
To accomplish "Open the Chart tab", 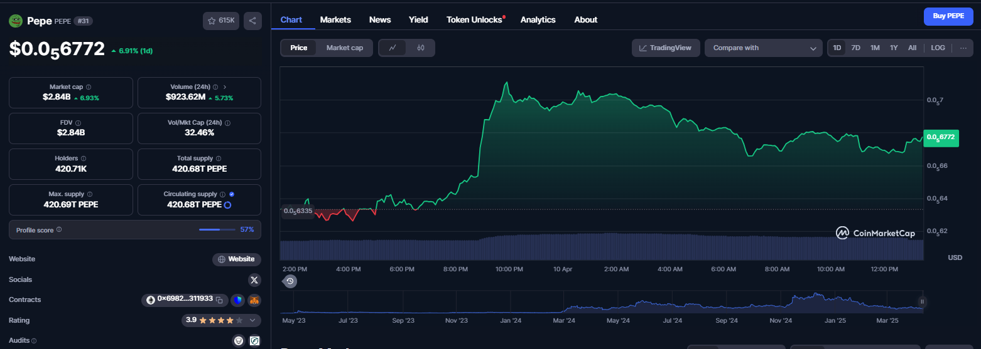I will pyautogui.click(x=291, y=19).
